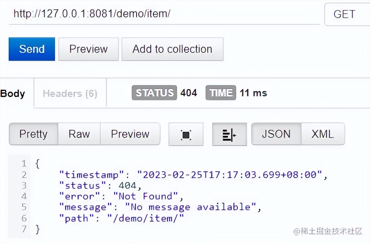Click line number 1 in response

(24, 164)
